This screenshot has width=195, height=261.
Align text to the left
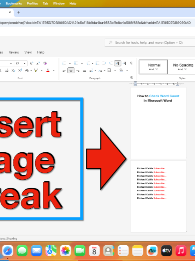point(64,70)
